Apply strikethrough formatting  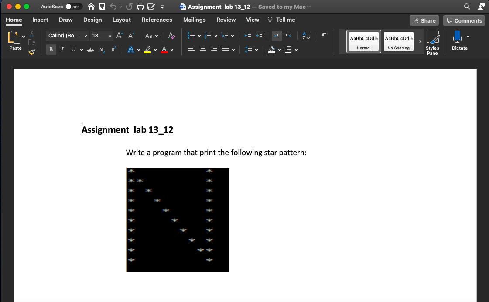pyautogui.click(x=90, y=49)
